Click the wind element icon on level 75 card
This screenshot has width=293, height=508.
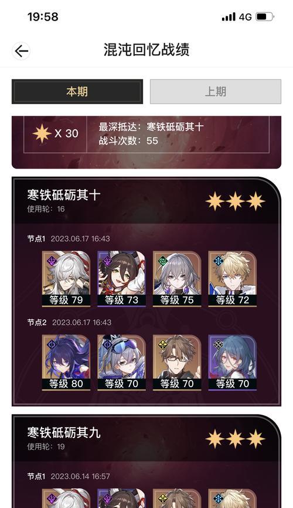coord(163,261)
